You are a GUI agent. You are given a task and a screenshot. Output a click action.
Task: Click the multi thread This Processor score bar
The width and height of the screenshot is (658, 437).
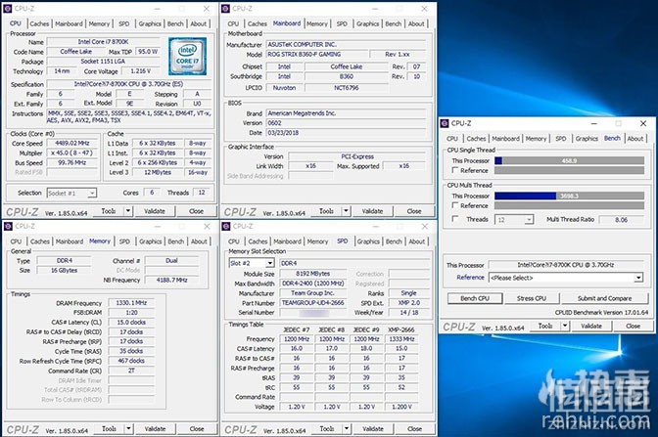tap(569, 196)
